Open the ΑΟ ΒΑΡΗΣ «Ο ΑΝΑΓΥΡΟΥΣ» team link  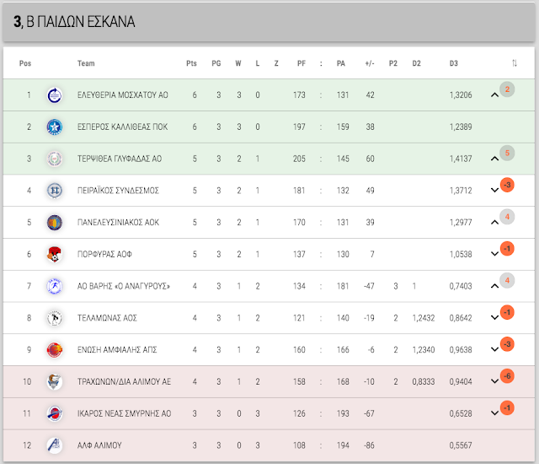pyautogui.click(x=124, y=286)
